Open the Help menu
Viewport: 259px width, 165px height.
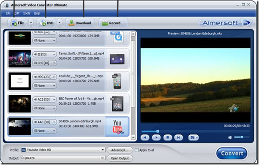point(37,13)
